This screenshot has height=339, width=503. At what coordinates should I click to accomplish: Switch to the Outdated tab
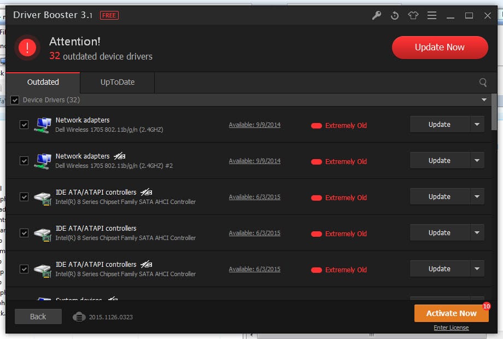43,83
